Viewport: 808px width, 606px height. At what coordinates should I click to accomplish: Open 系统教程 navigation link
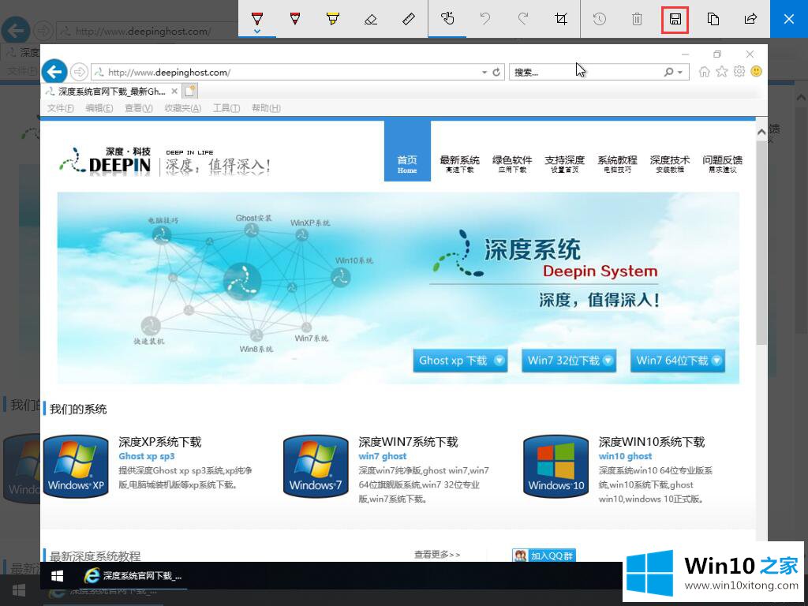point(617,164)
